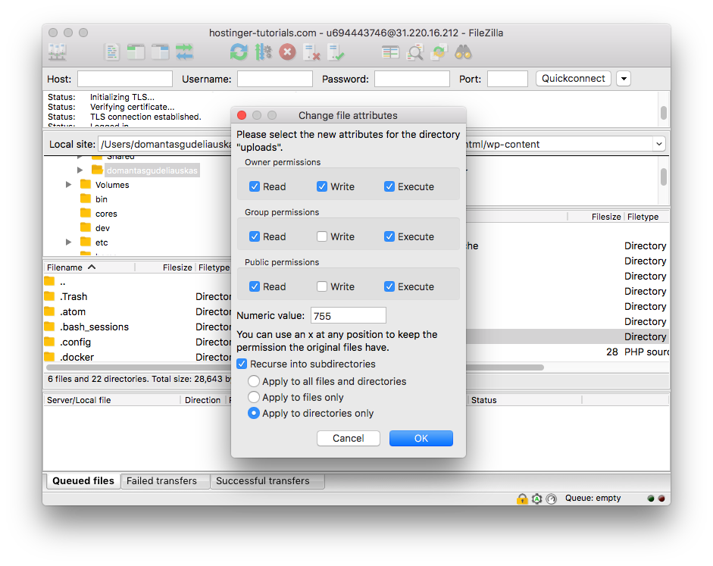Image resolution: width=713 pixels, height=566 pixels.
Task: Toggle the local directory tree view
Action: point(135,52)
